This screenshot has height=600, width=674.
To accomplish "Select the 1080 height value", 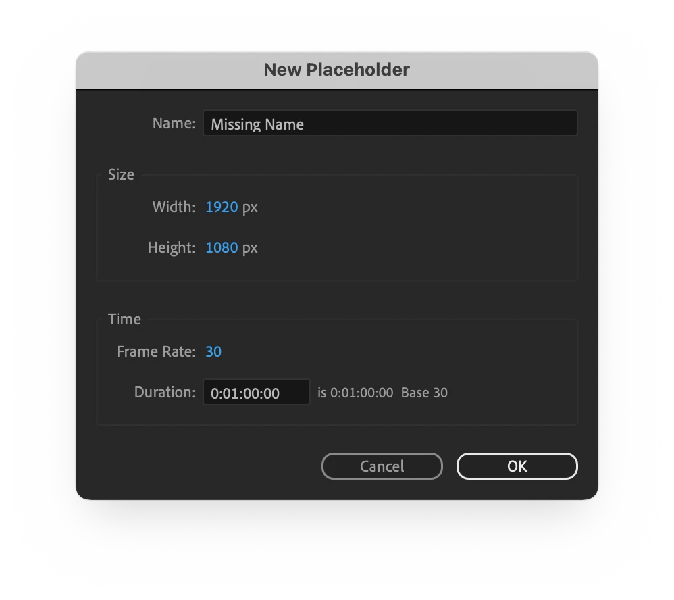I will pos(222,248).
